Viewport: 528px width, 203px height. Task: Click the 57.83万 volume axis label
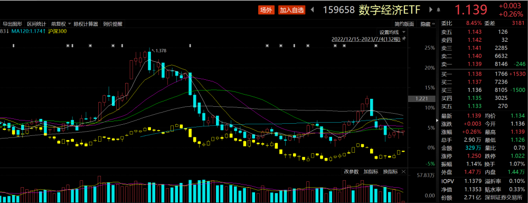[x=426, y=176]
